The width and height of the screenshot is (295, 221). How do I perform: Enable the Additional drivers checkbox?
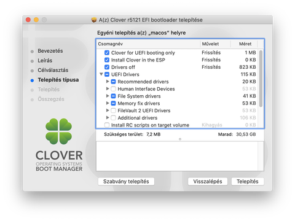click(x=113, y=118)
